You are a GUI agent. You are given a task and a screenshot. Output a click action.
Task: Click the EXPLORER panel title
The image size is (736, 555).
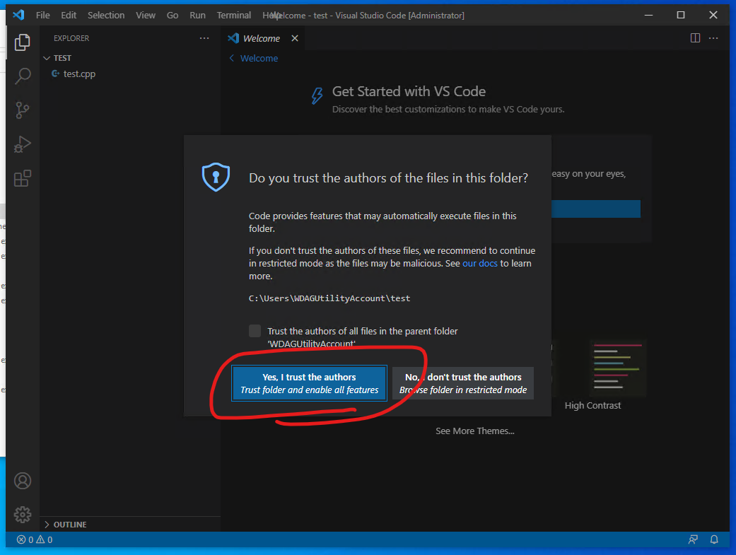[71, 38]
